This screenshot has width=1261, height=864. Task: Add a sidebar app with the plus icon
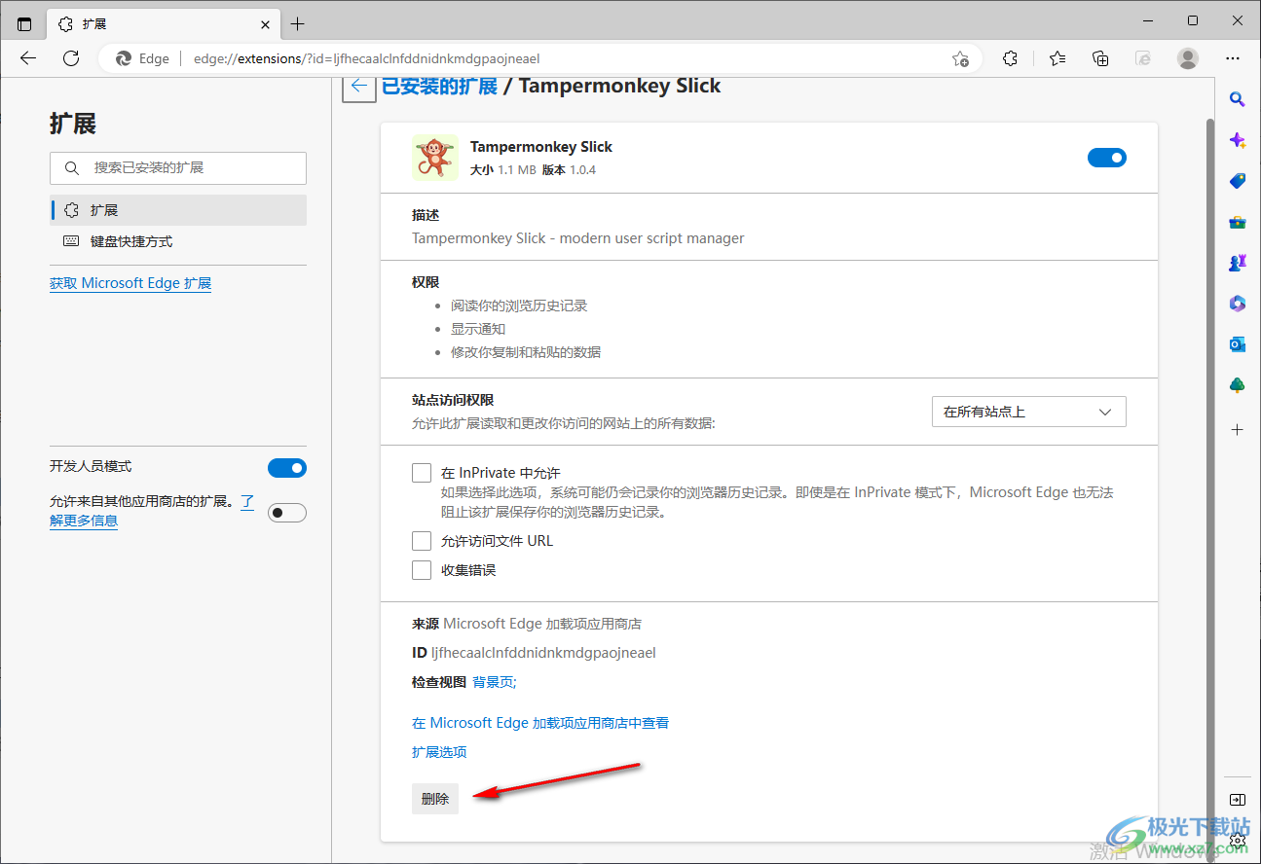coord(1238,429)
